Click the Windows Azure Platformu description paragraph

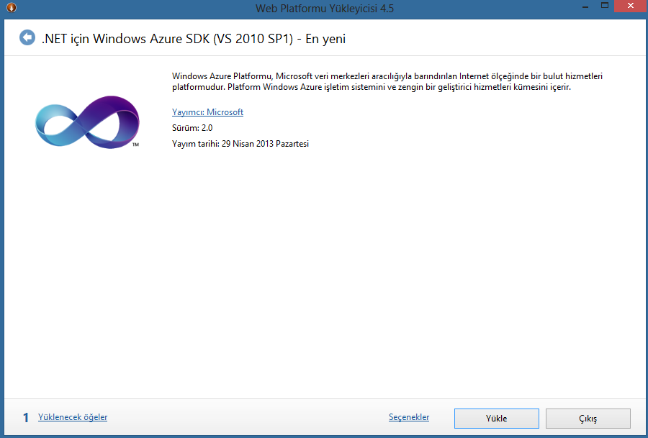pyautogui.click(x=387, y=82)
